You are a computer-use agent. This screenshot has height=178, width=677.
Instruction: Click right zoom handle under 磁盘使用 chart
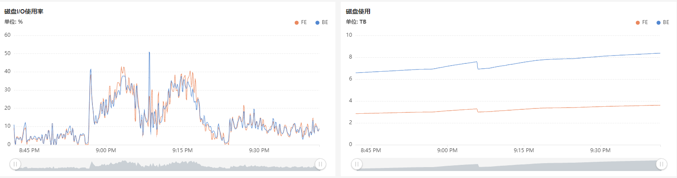tap(661, 164)
